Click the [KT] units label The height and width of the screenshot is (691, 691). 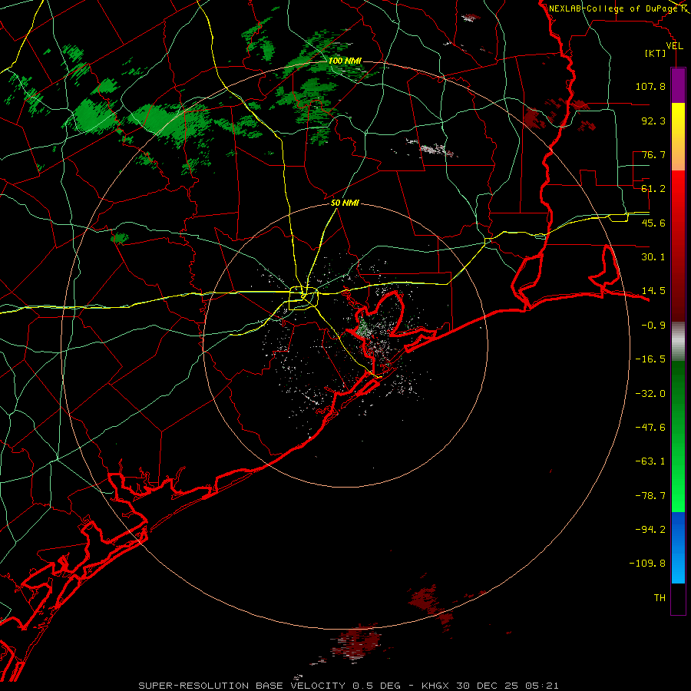click(x=656, y=53)
